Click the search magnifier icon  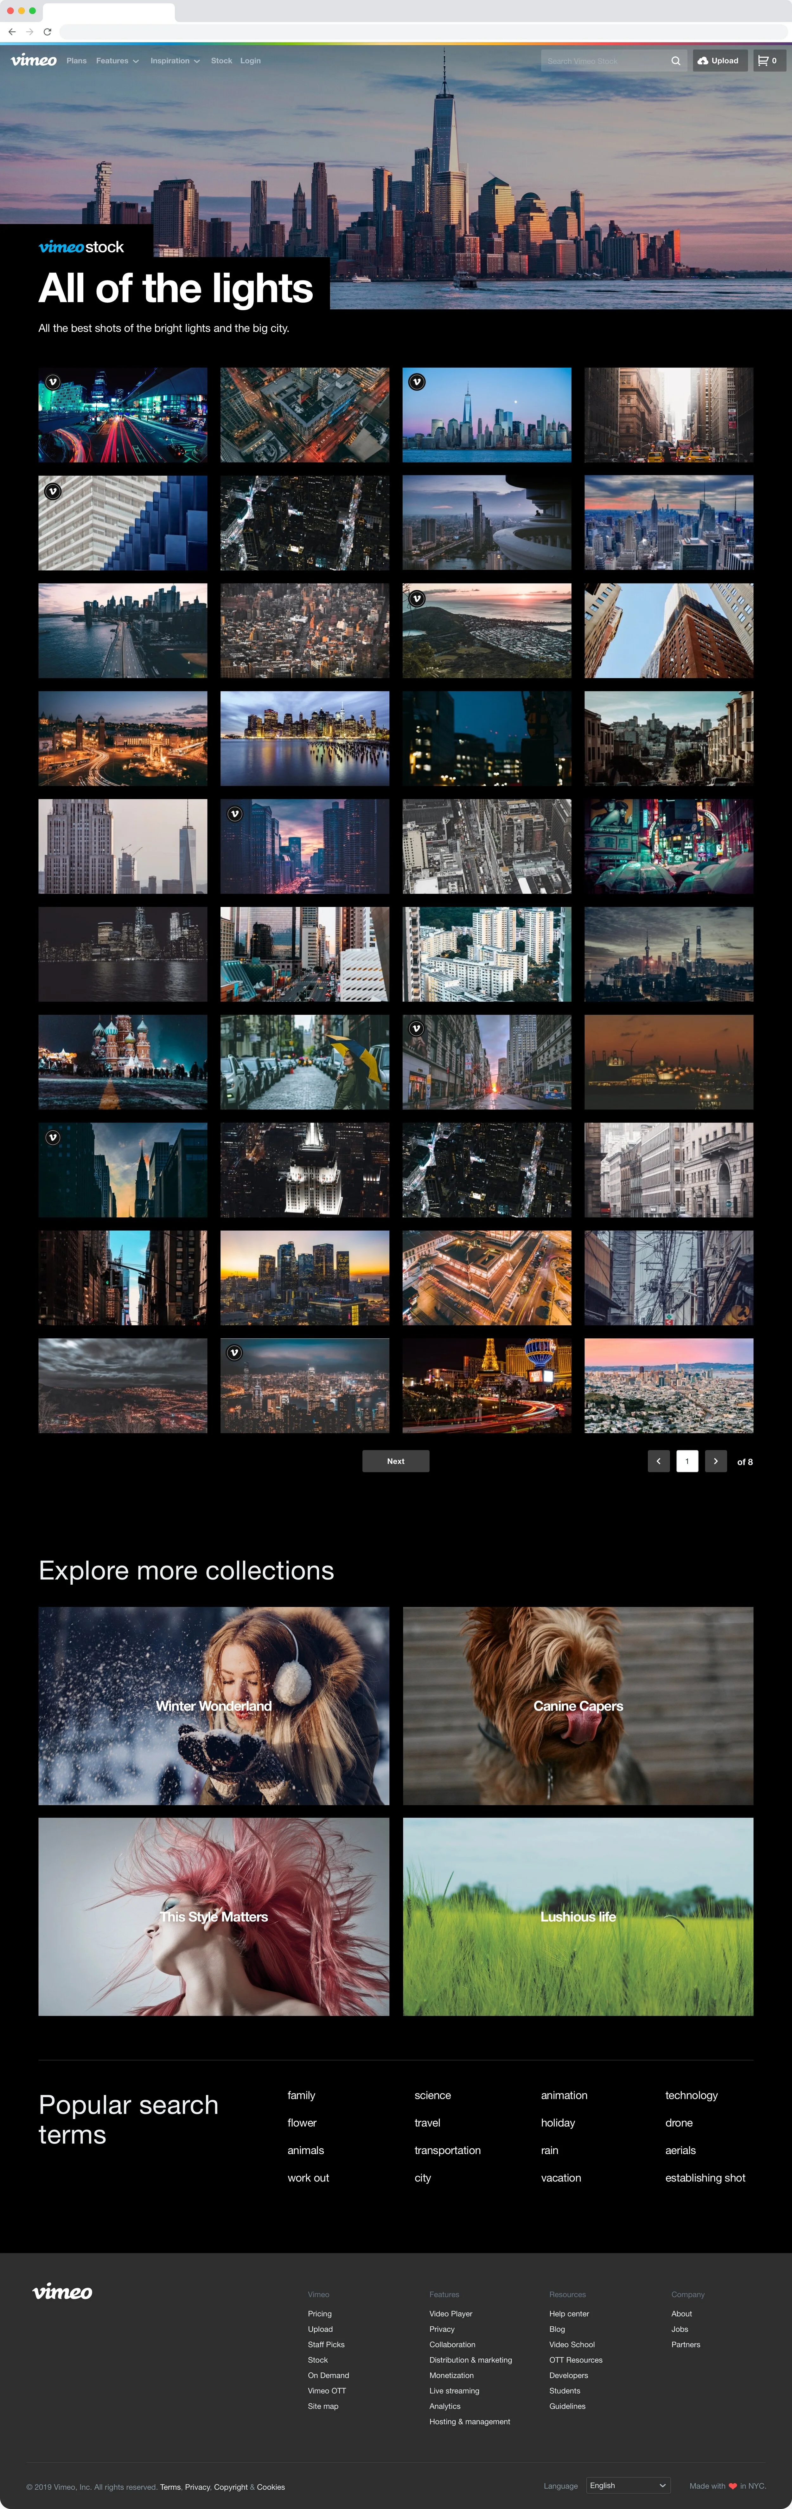click(x=675, y=61)
